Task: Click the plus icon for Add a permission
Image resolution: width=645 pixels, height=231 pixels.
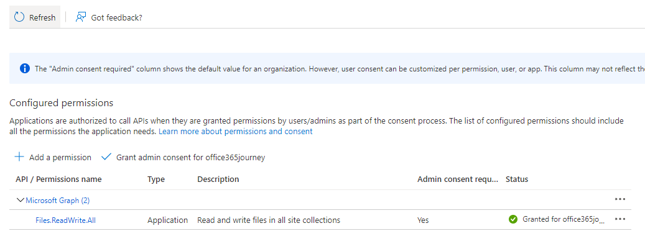Action: (x=19, y=157)
